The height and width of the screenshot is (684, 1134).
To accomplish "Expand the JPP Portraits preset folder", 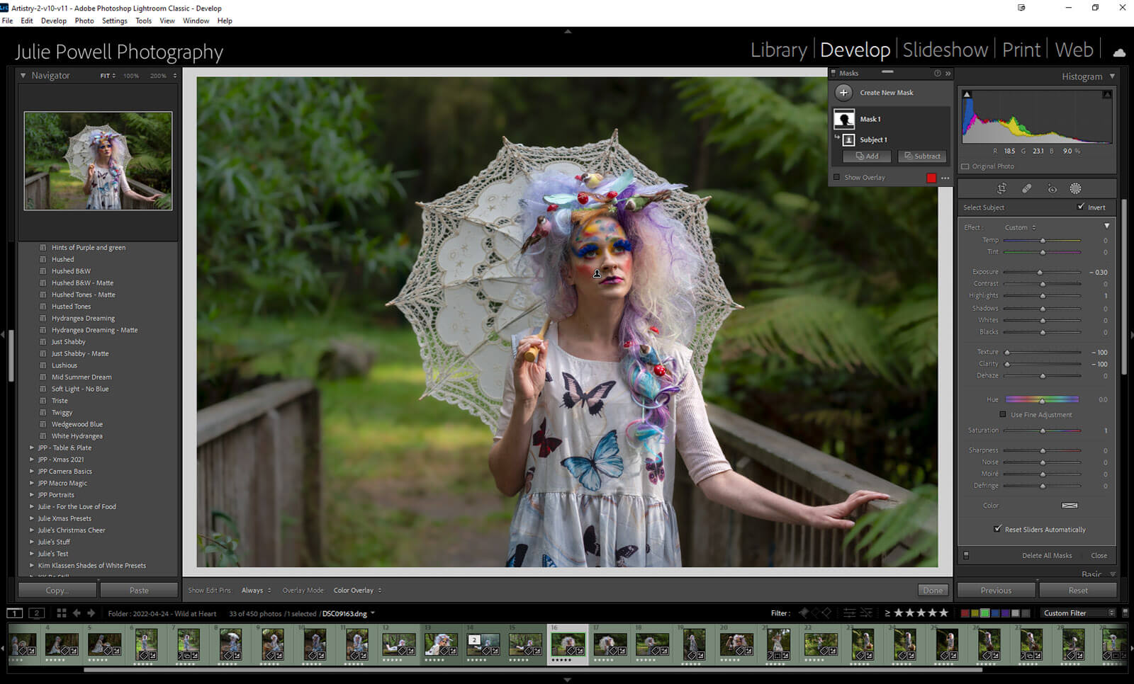I will [32, 495].
